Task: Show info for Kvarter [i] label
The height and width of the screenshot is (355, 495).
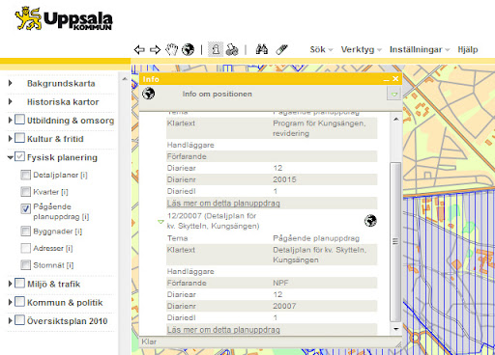Action: tap(50, 192)
